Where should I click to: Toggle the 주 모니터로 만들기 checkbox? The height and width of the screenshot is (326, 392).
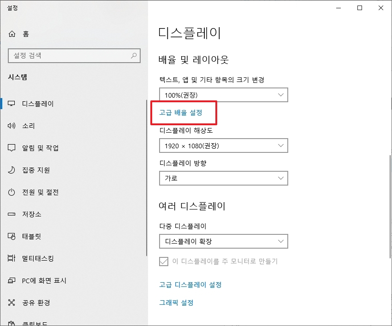click(164, 262)
